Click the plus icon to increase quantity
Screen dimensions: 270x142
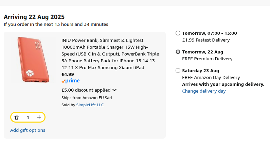point(39,117)
